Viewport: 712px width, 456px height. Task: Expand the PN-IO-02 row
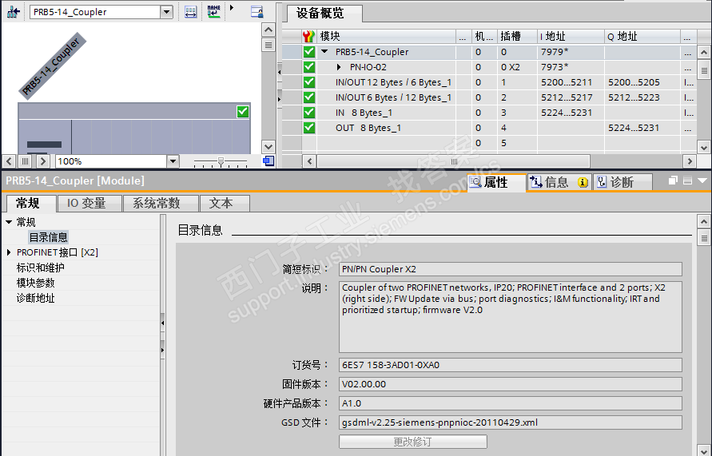[x=339, y=67]
